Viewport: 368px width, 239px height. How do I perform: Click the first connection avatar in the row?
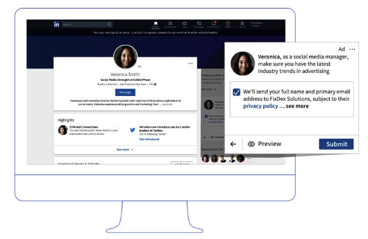[205, 159]
